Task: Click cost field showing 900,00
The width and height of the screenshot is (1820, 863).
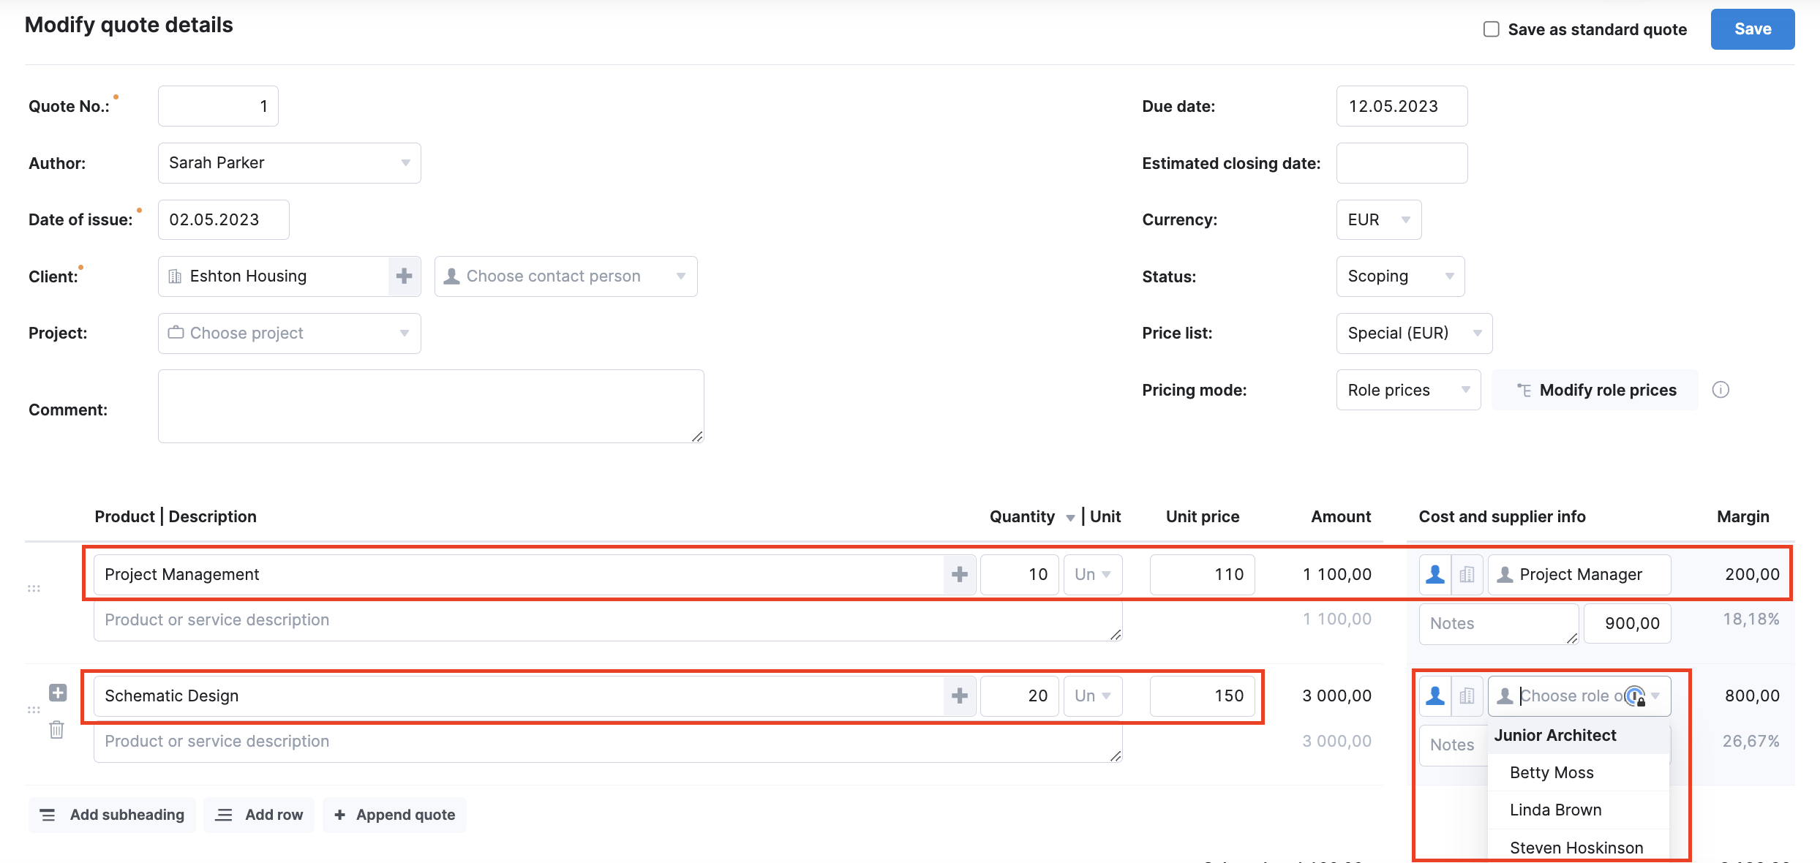Action: pos(1627,624)
